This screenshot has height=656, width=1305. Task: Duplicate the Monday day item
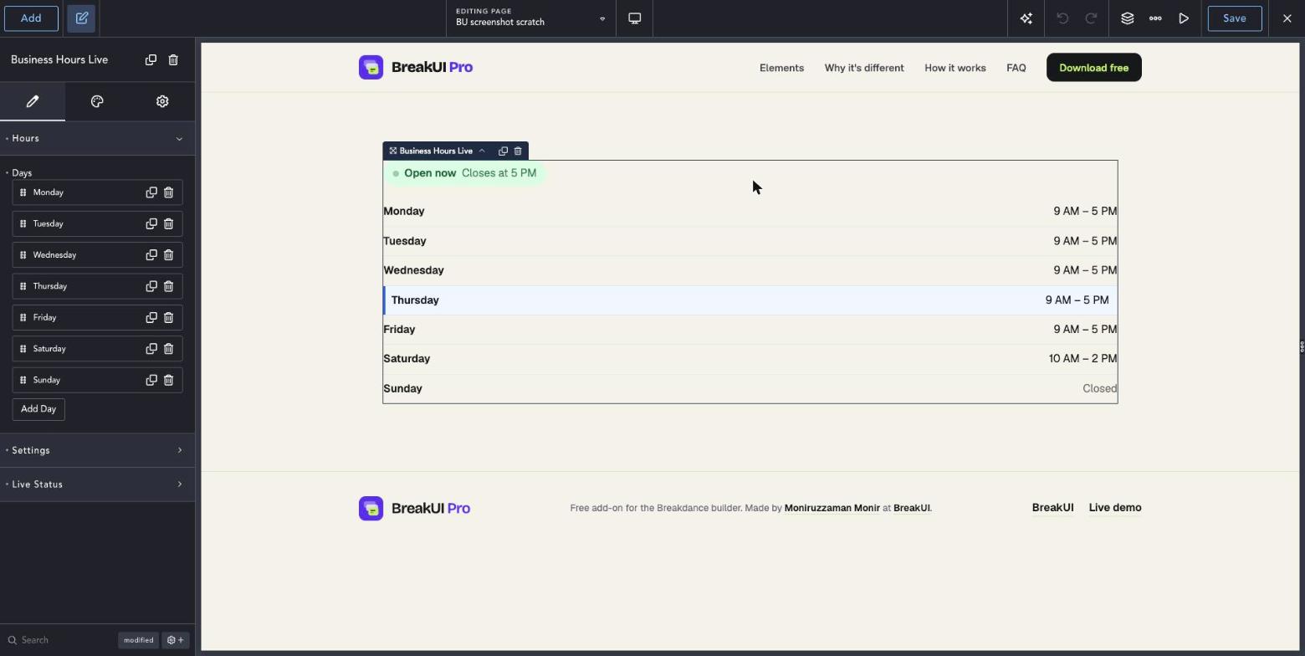[x=151, y=192]
